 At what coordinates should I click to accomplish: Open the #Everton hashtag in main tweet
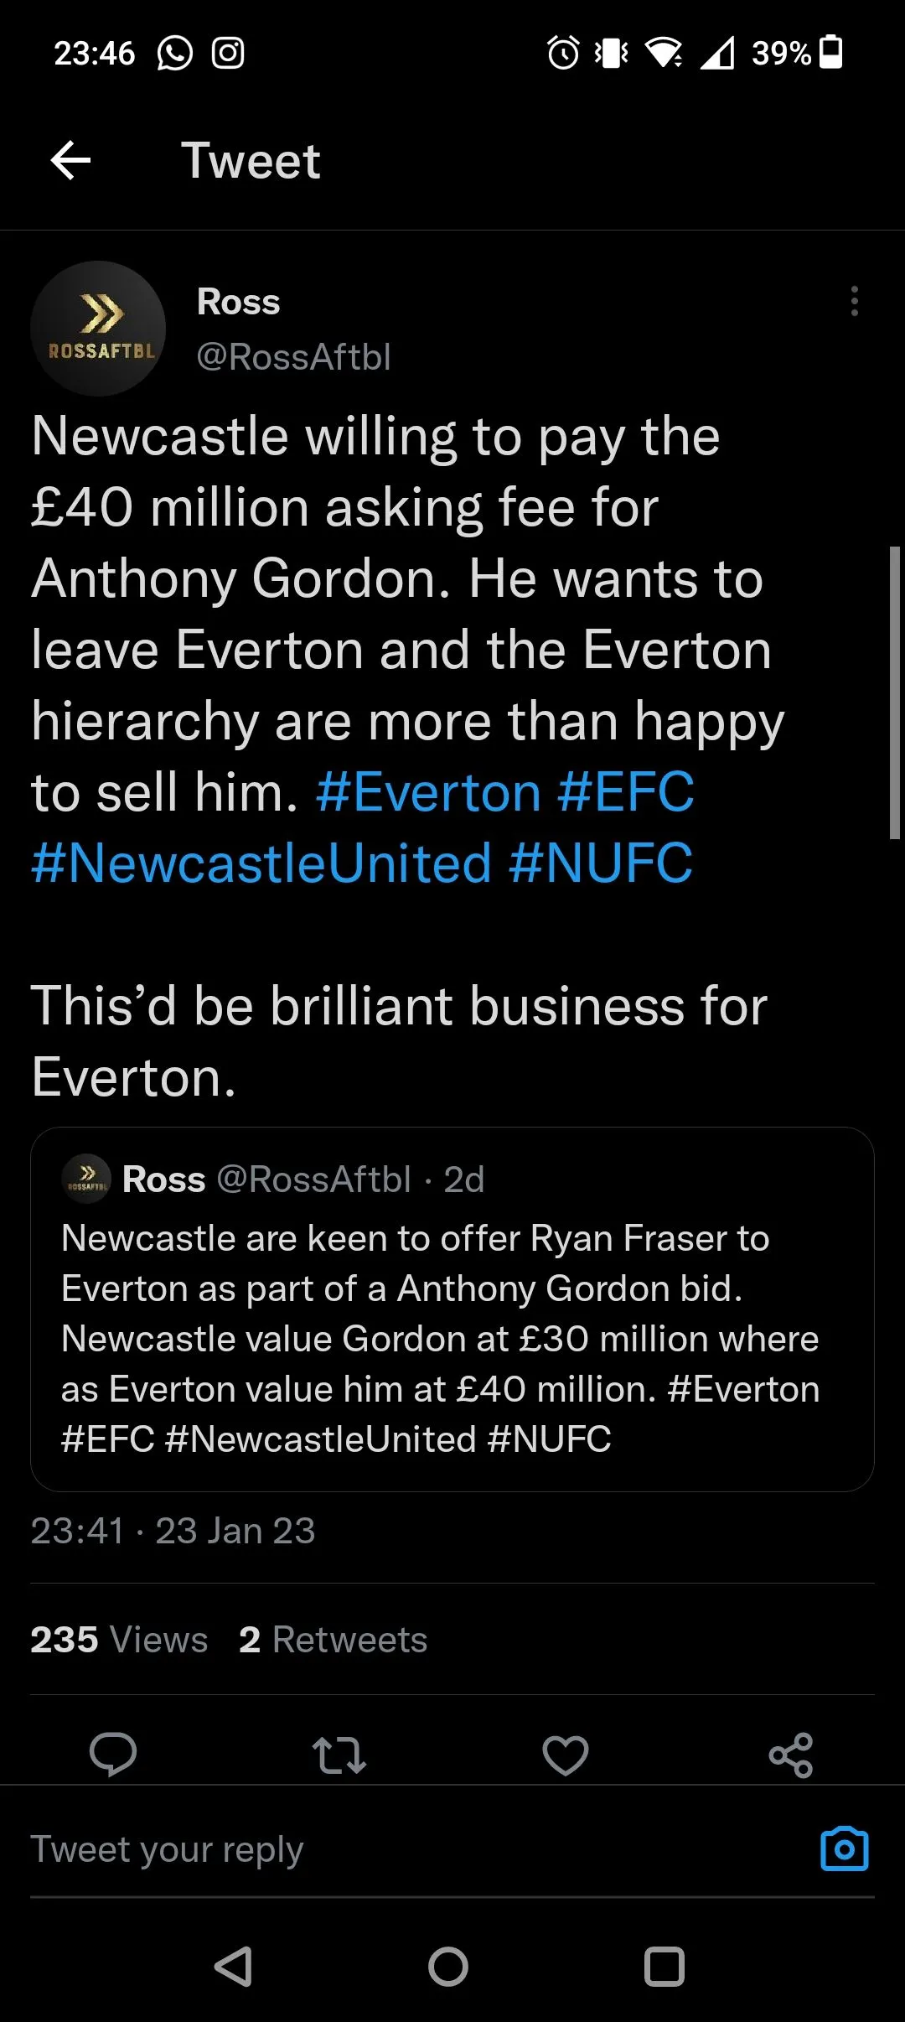(x=428, y=792)
